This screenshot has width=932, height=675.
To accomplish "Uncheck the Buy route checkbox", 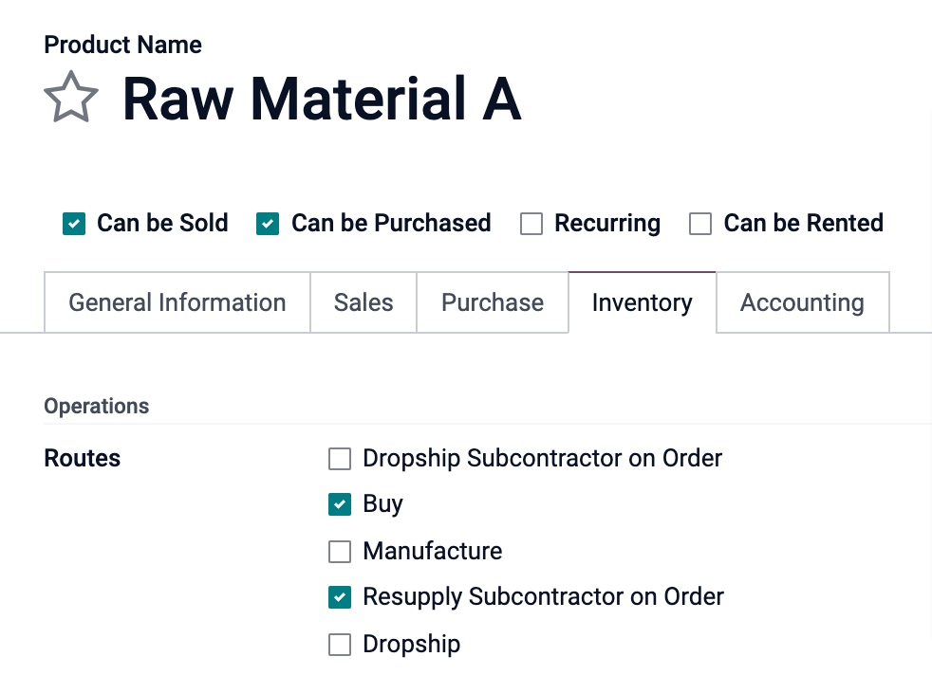I will click(340, 504).
